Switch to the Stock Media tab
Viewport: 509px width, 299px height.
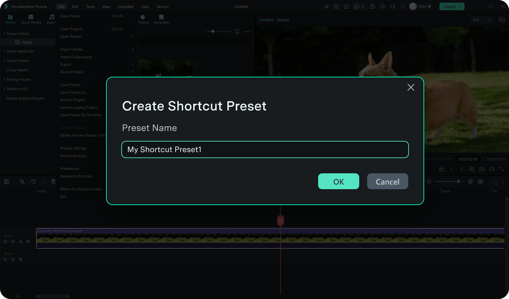(x=31, y=20)
